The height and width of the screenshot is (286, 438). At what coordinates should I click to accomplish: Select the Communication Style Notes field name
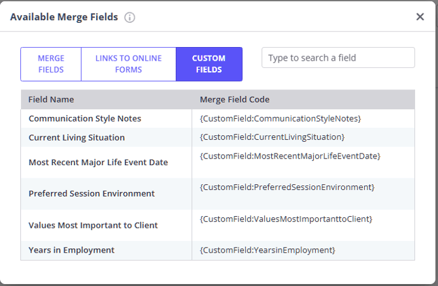[x=85, y=119]
